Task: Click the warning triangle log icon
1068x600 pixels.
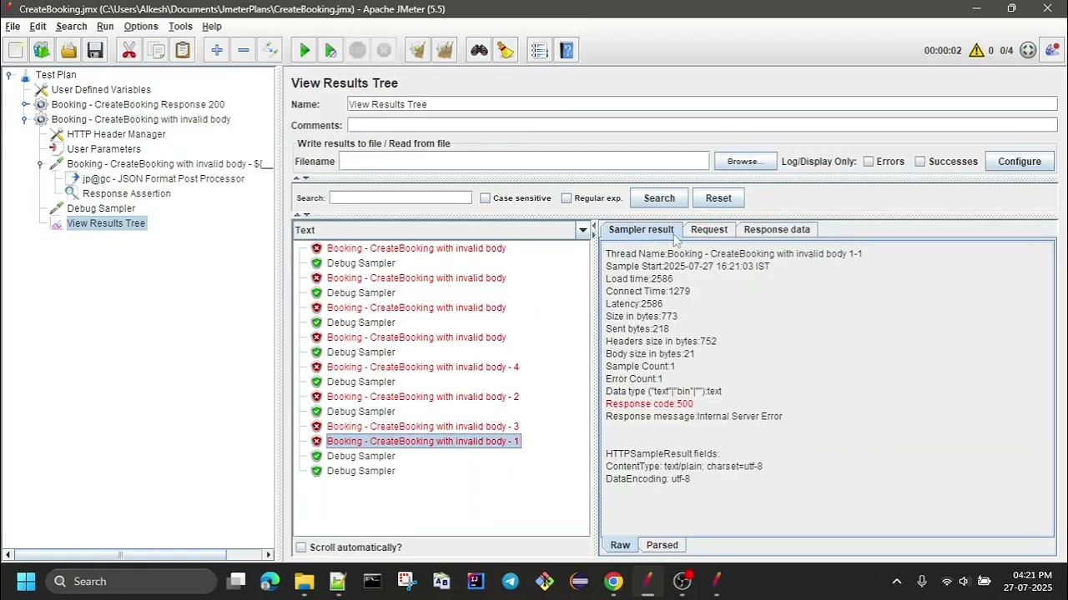Action: tap(976, 51)
